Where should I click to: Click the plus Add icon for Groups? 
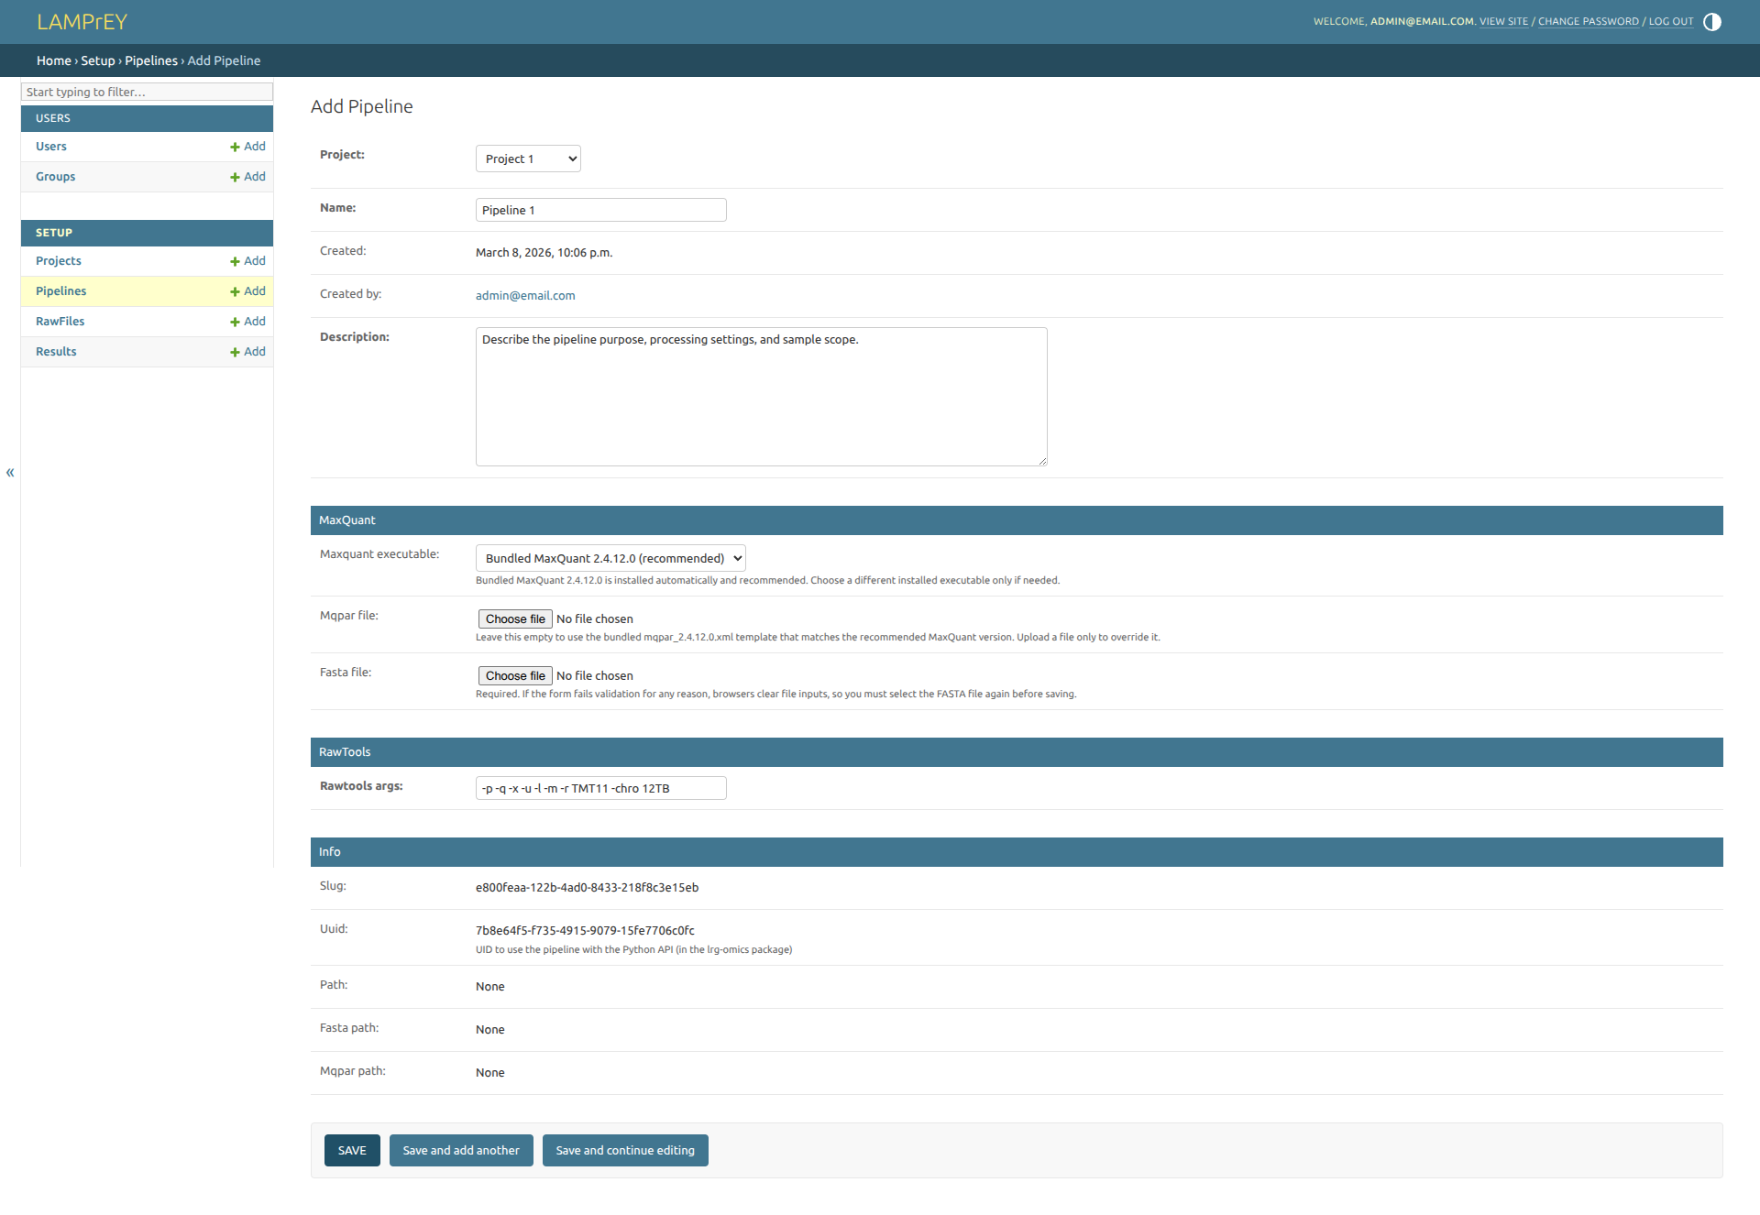(x=236, y=177)
